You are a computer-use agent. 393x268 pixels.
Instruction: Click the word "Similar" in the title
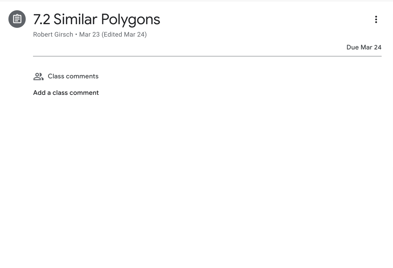click(x=75, y=19)
